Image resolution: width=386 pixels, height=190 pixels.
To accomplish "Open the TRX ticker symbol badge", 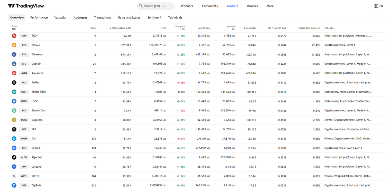I will (x=24, y=36).
